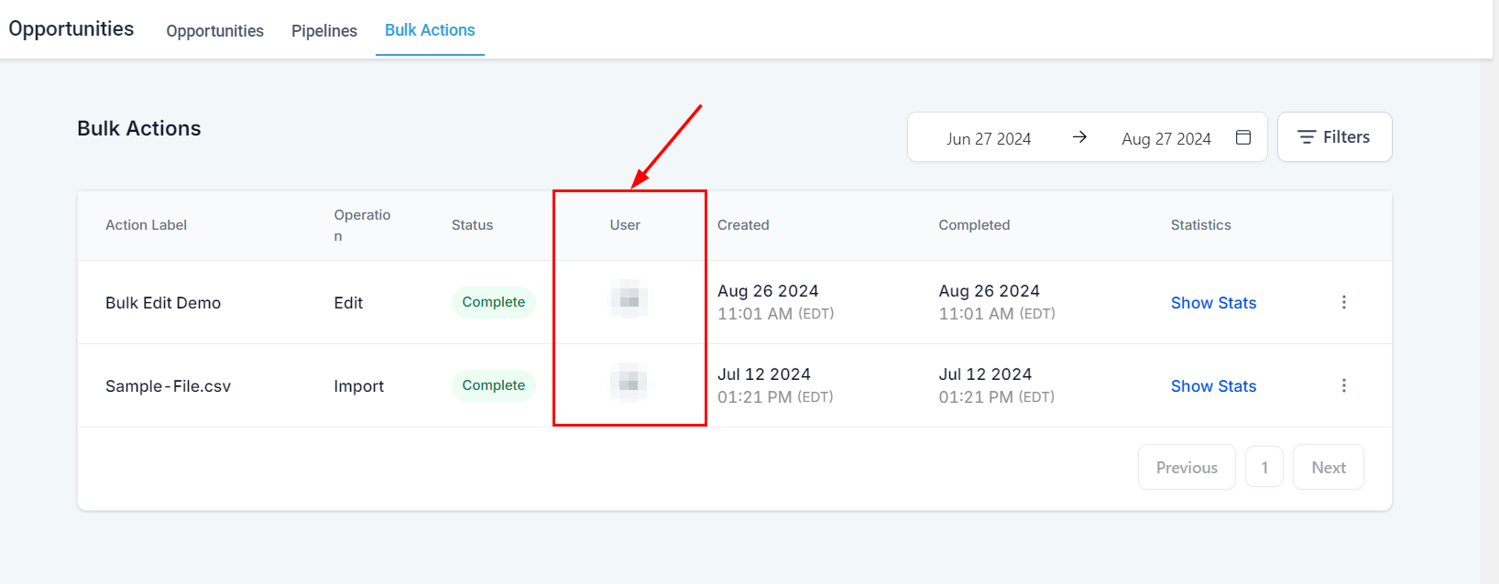Click the Action Label column header
Viewport: 1499px width, 584px height.
(x=146, y=225)
